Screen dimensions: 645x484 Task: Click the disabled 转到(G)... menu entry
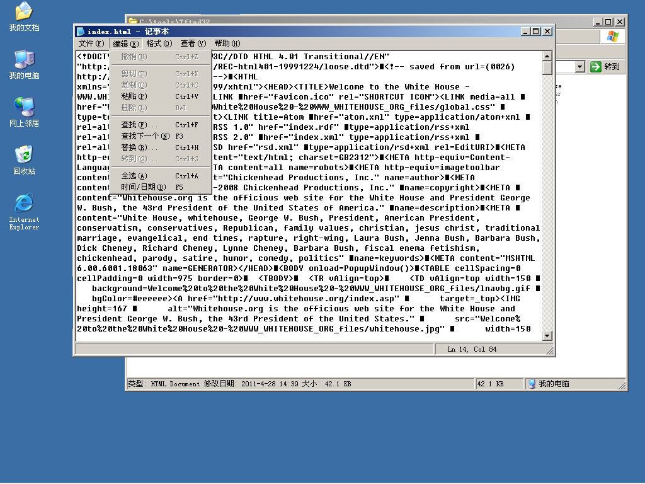[x=161, y=159]
